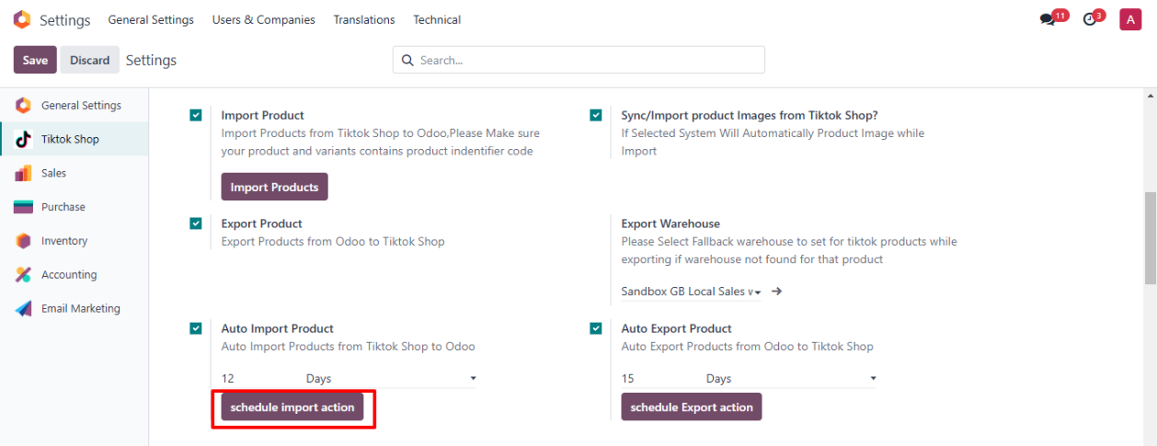Open the Technical menu

click(437, 19)
